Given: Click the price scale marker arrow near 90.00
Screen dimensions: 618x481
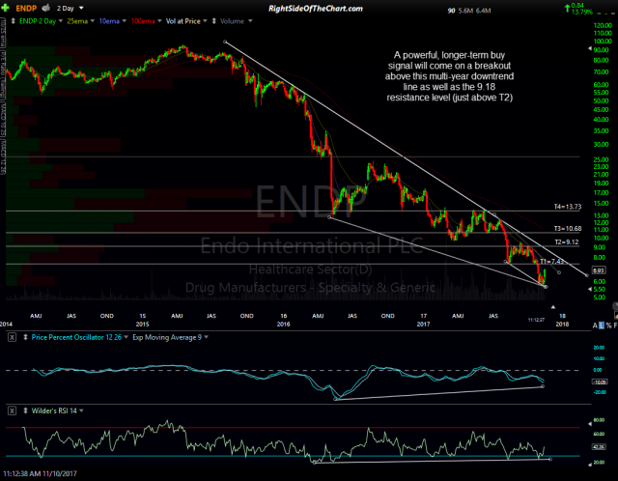Looking at the screenshot, I should 590,48.
